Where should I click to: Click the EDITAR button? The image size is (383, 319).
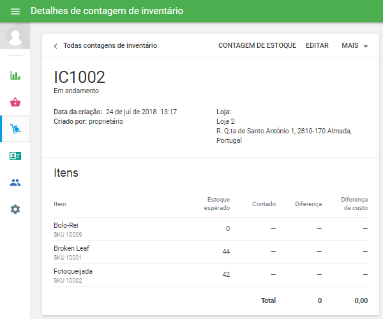point(317,46)
